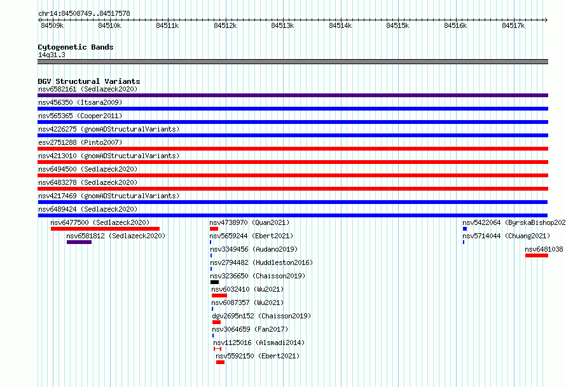Click the 84512k ruler tick label
Screen dimensions: 566x387
225,25
